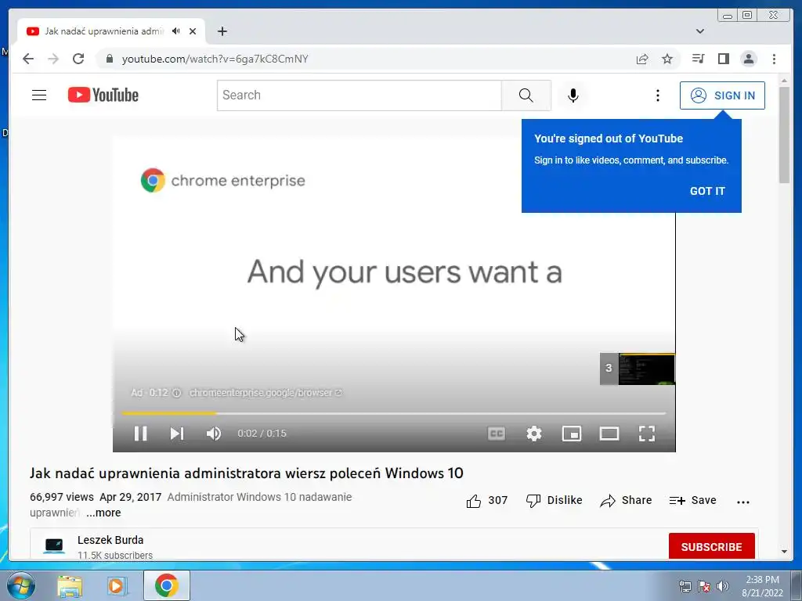This screenshot has height=601, width=802.
Task: Open more actions ellipsis under video
Action: tap(743, 502)
